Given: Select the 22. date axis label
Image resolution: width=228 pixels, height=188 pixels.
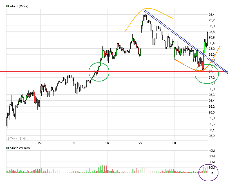Looking at the screenshot, I should [x=40, y=143].
